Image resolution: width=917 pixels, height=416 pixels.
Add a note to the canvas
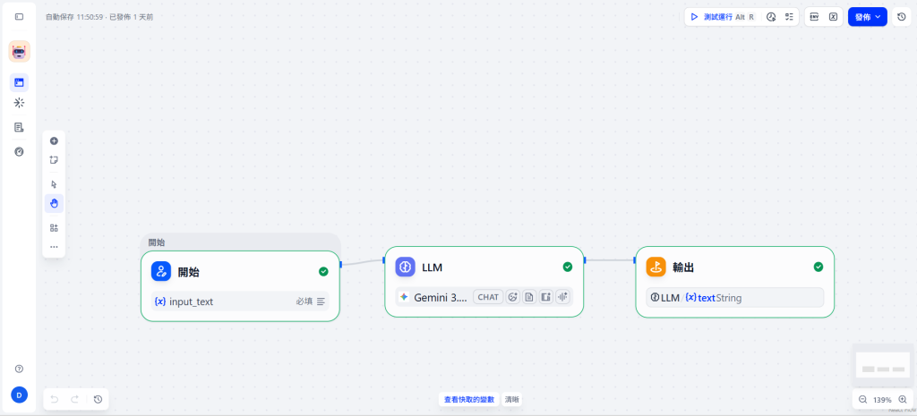54,159
